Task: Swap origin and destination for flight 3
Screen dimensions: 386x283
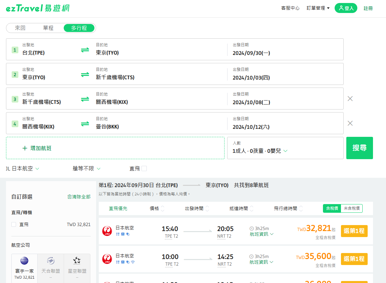Action: tap(85, 99)
